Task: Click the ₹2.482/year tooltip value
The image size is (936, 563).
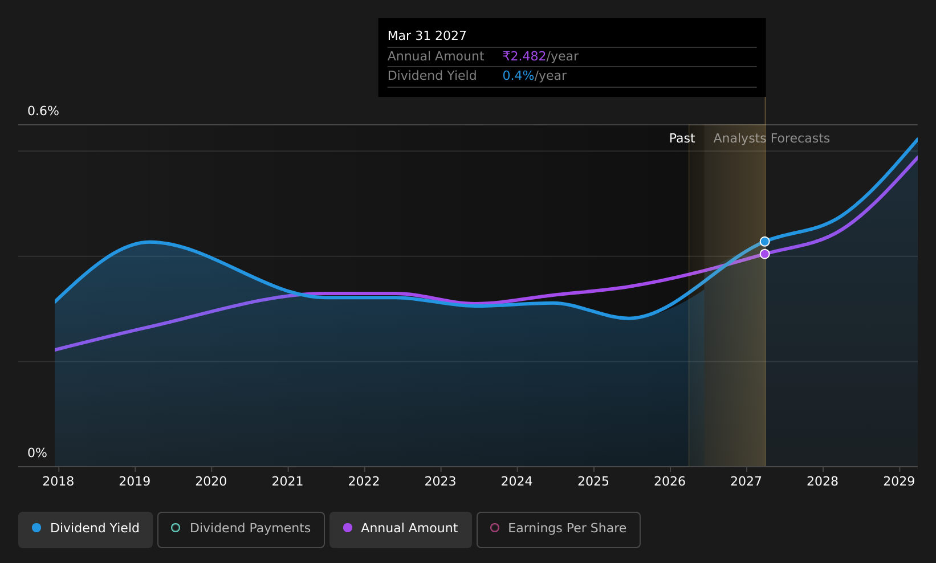Action: pos(540,56)
